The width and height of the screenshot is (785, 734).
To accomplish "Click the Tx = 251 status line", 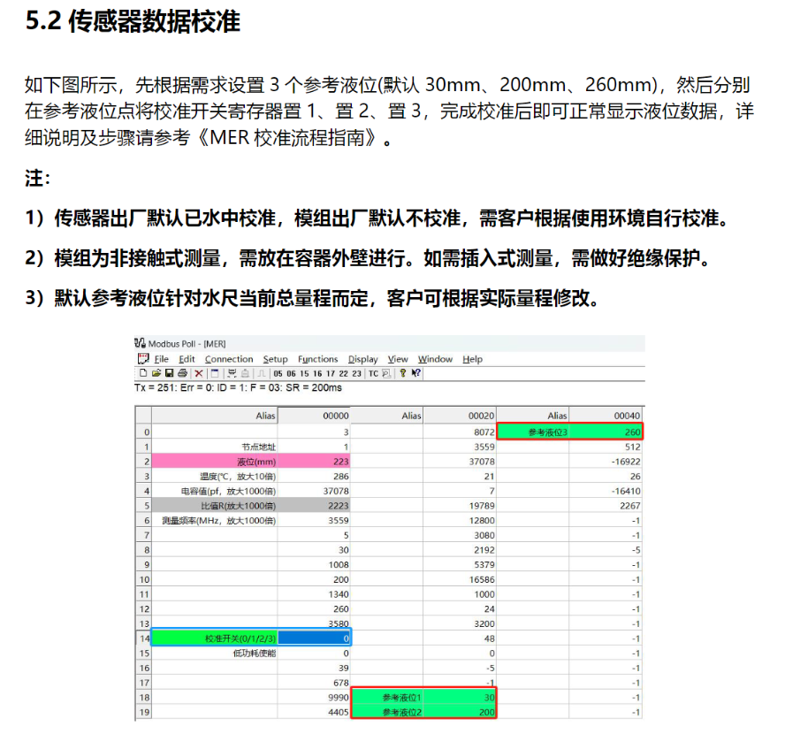I will [x=239, y=388].
